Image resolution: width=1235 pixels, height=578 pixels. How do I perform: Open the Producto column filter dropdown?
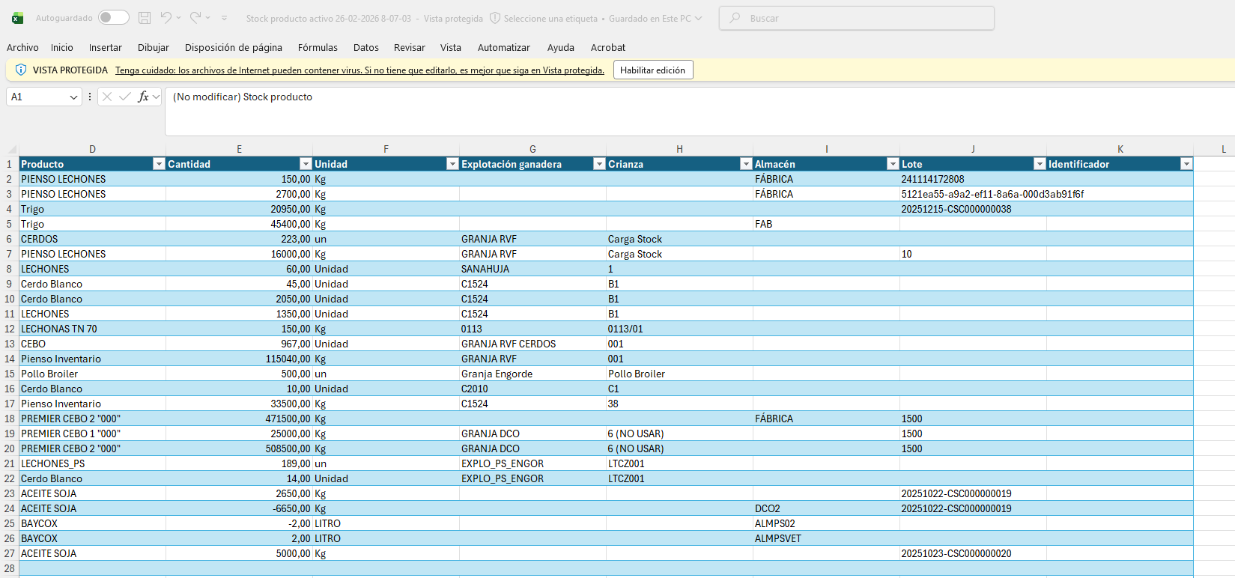[158, 164]
